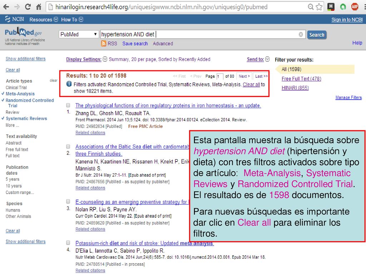Click the top-left Clear all filters link
The height and width of the screenshot is (274, 366).
pos(13,70)
